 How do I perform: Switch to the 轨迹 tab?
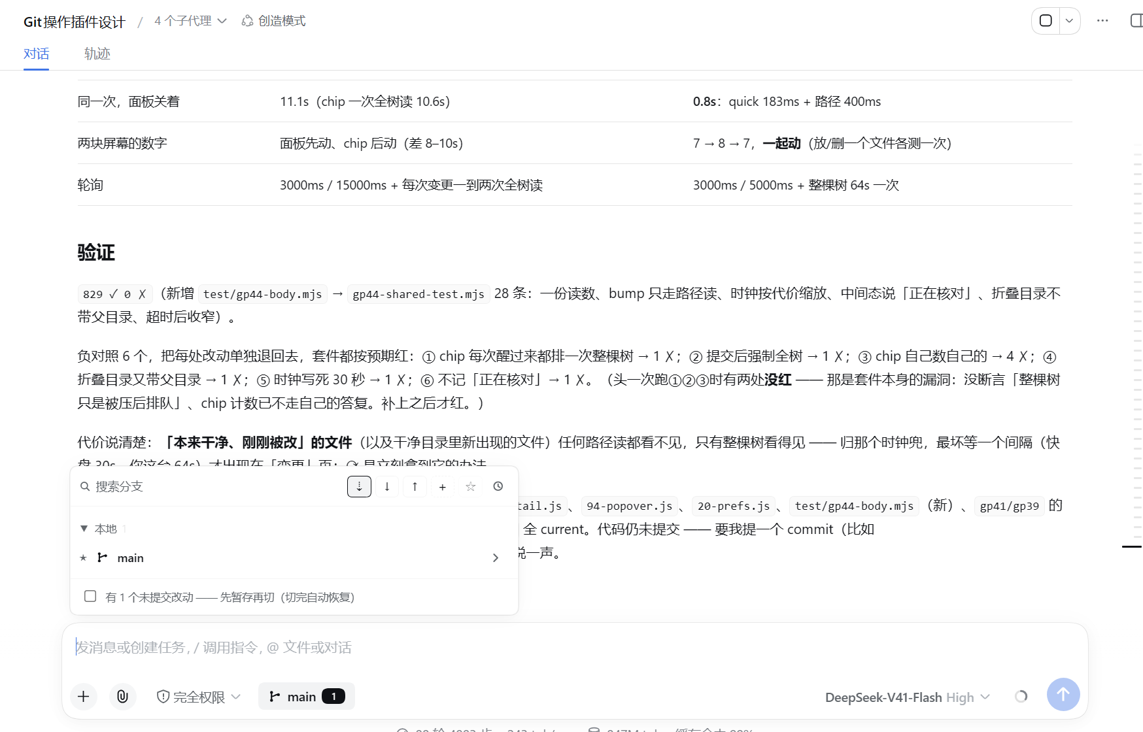(x=97, y=54)
